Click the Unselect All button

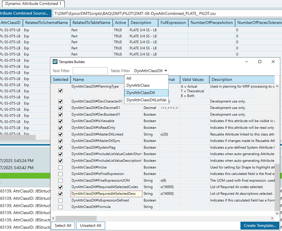pos(90,226)
